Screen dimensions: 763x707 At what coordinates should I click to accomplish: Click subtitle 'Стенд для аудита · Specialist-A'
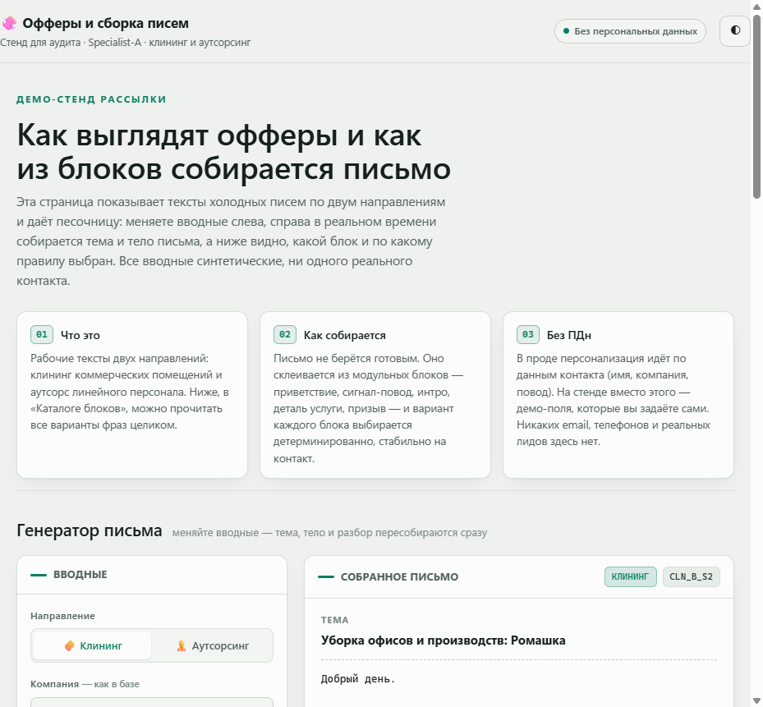pyautogui.click(x=71, y=43)
